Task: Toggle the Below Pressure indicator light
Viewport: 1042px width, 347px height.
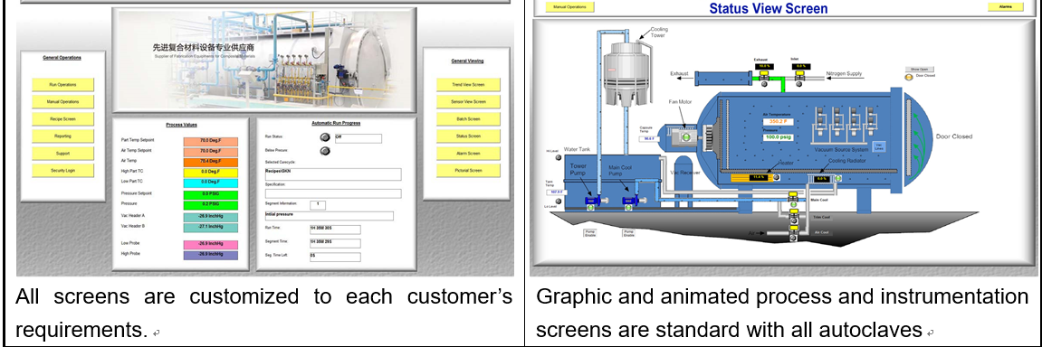Action: [324, 151]
